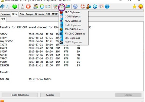Open the country flags language icon

[x=101, y=7]
